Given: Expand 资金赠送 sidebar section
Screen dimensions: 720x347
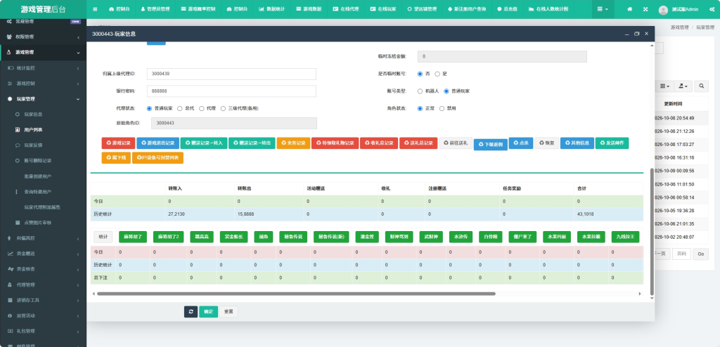Looking at the screenshot, I should 43,254.
